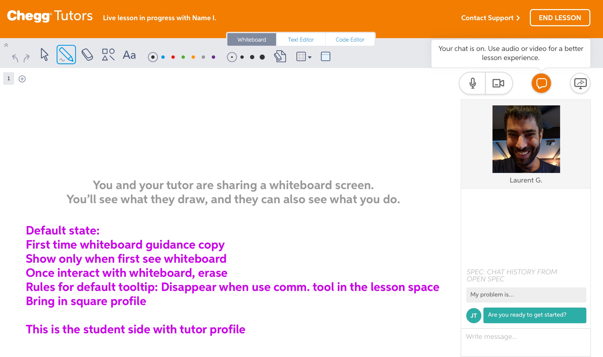Viewport: 603px width, 357px height.
Task: Select the medium-large stroke size
Action: click(x=252, y=57)
